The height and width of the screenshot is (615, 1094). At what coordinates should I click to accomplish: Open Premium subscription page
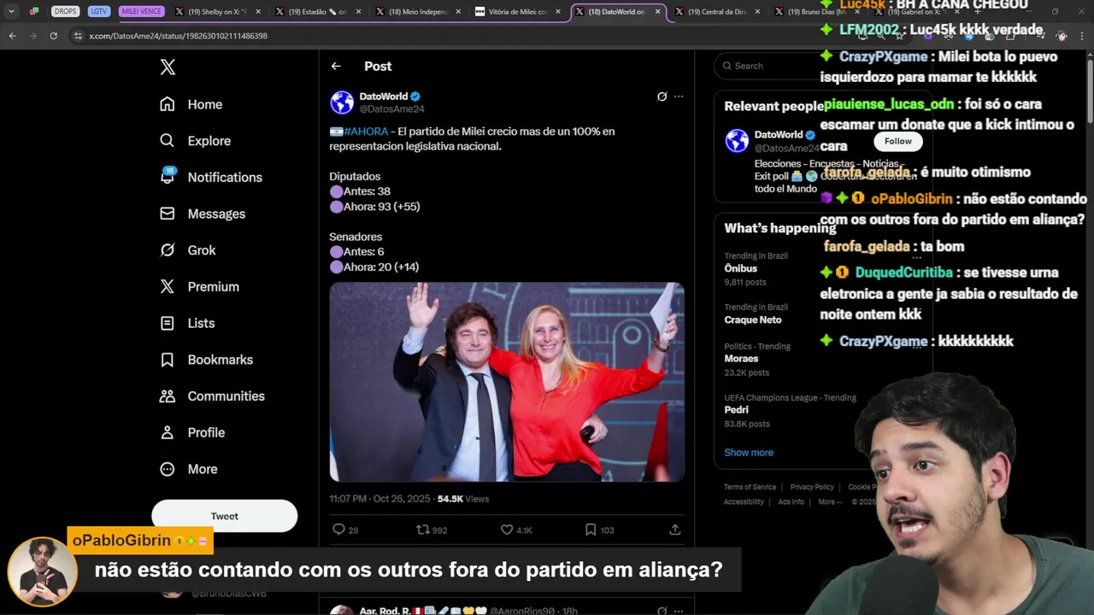(199, 287)
